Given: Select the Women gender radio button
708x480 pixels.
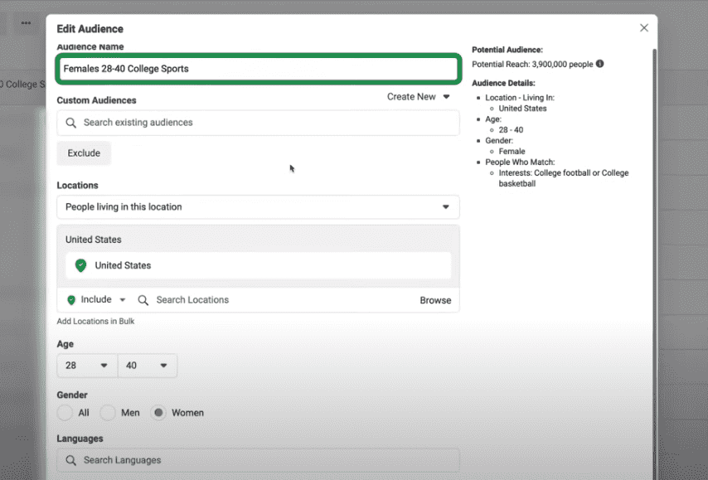Looking at the screenshot, I should click(x=158, y=413).
